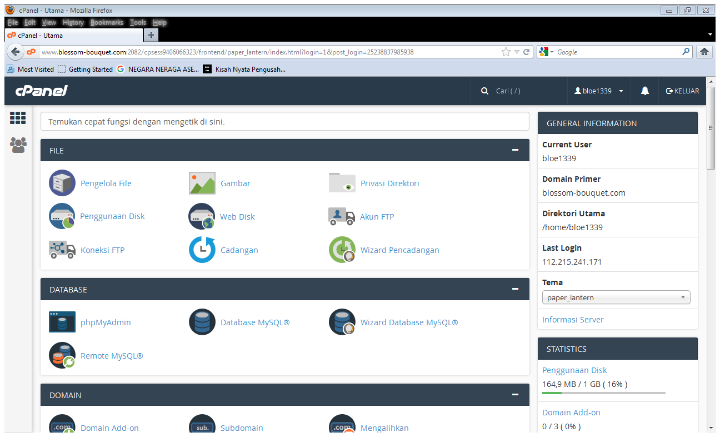The height and width of the screenshot is (437, 720).
Task: Open the Edit menu
Action: (x=30, y=23)
